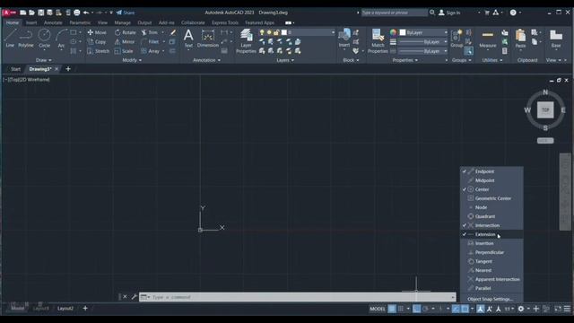The width and height of the screenshot is (574, 323).
Task: Click Sign In
Action: (x=449, y=13)
